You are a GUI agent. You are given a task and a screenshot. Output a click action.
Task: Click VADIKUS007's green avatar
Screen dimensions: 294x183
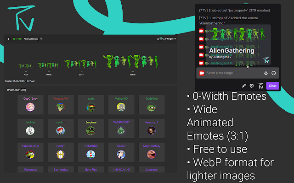121,131
